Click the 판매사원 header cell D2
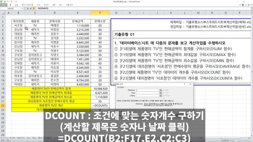Image resolution: width=253 pixels, height=142 pixels. coord(55,21)
